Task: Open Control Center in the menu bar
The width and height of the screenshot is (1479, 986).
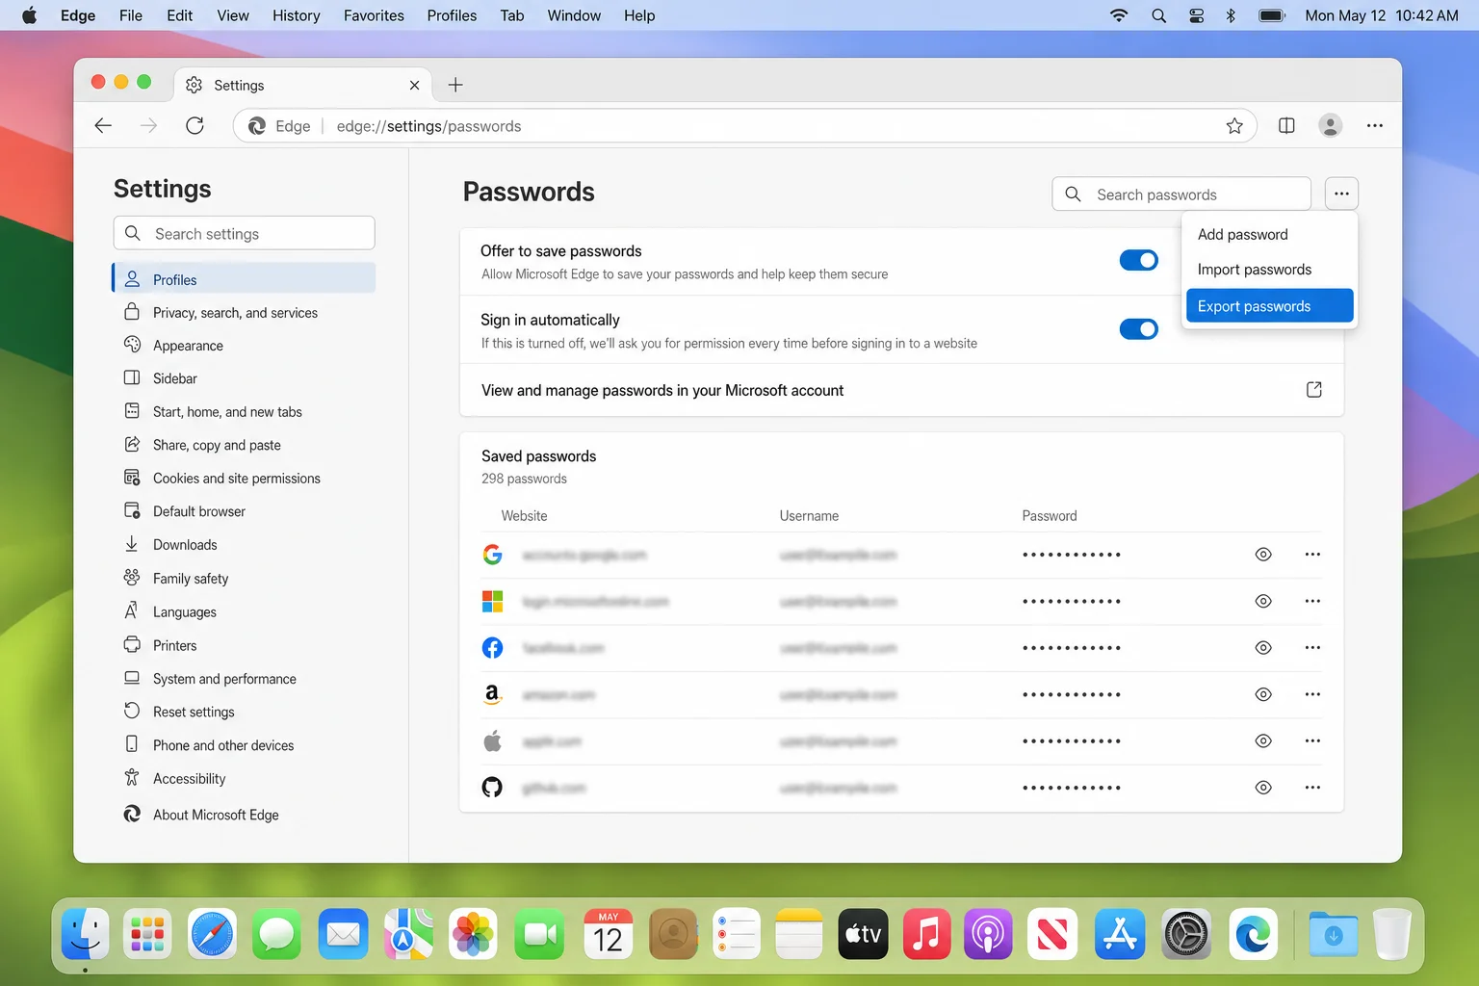Action: 1196,15
